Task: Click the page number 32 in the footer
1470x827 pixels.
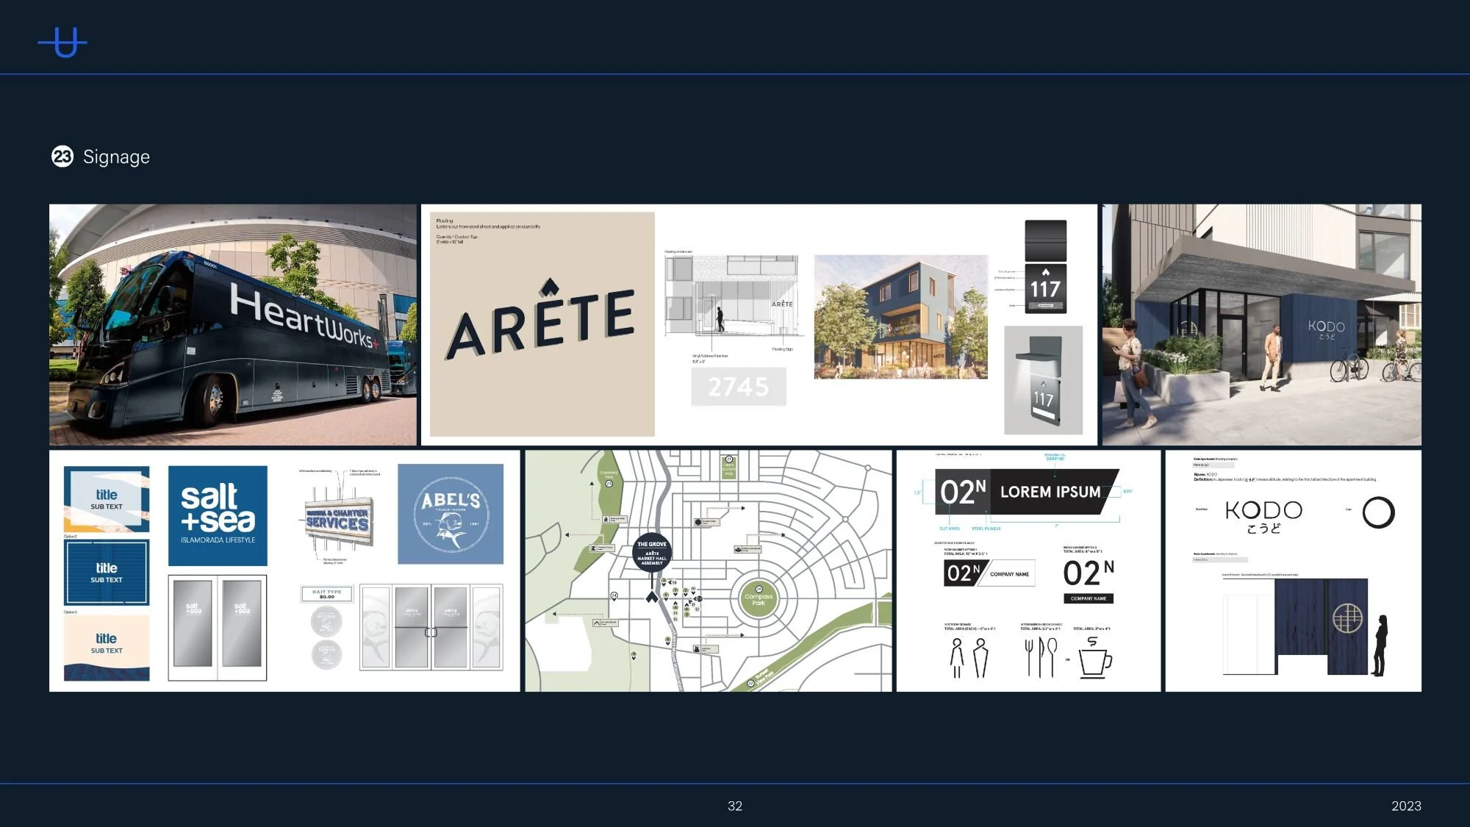Action: [x=735, y=806]
